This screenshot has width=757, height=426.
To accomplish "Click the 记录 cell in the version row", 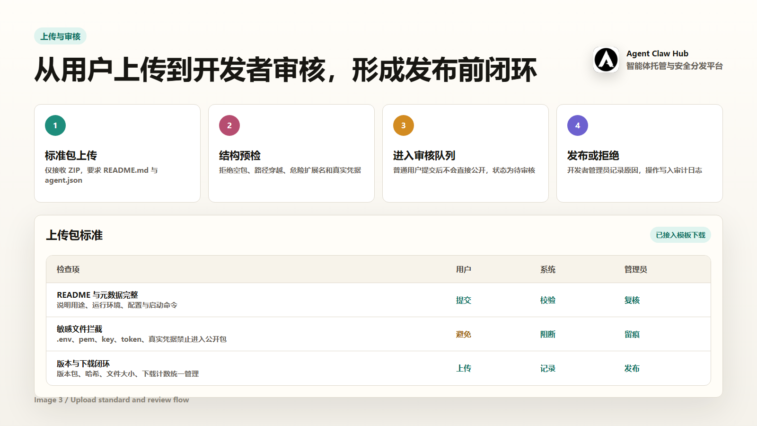I will pos(548,368).
